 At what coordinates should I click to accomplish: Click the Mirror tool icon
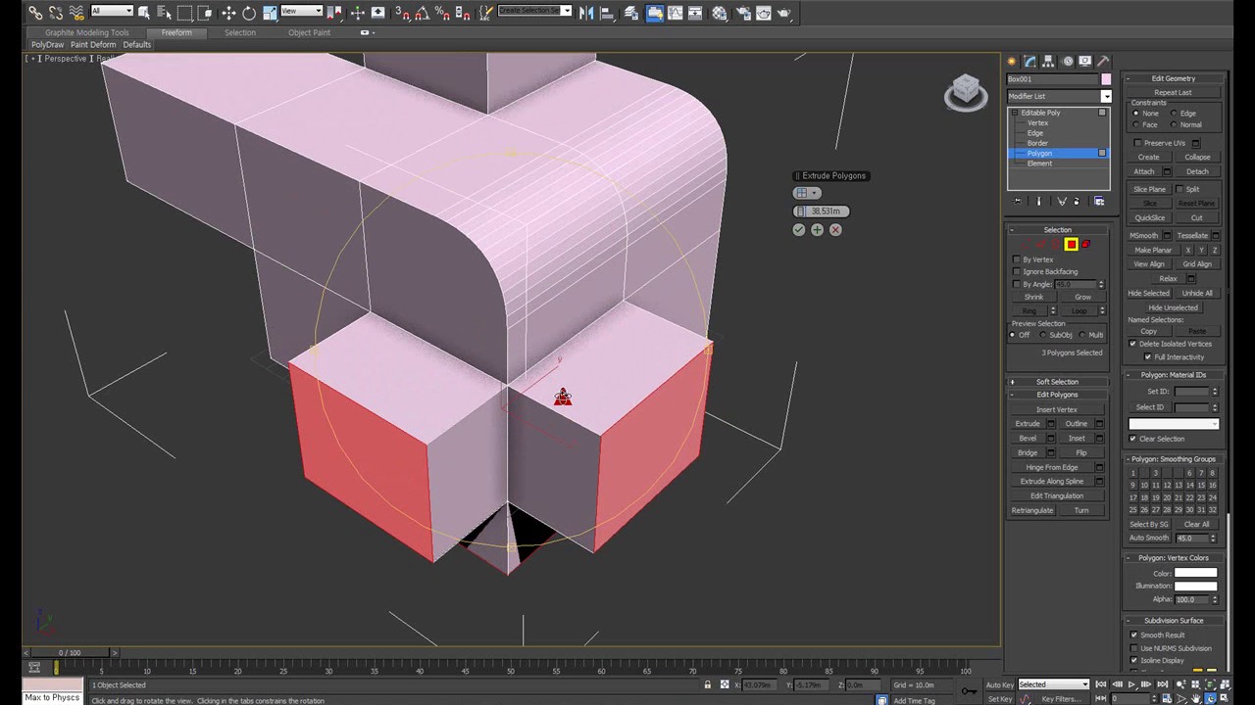tap(586, 13)
